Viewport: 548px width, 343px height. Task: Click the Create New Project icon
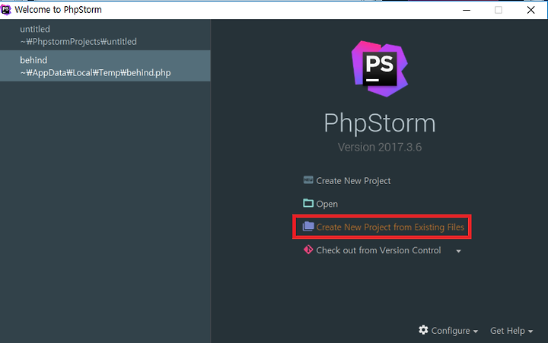tap(308, 180)
